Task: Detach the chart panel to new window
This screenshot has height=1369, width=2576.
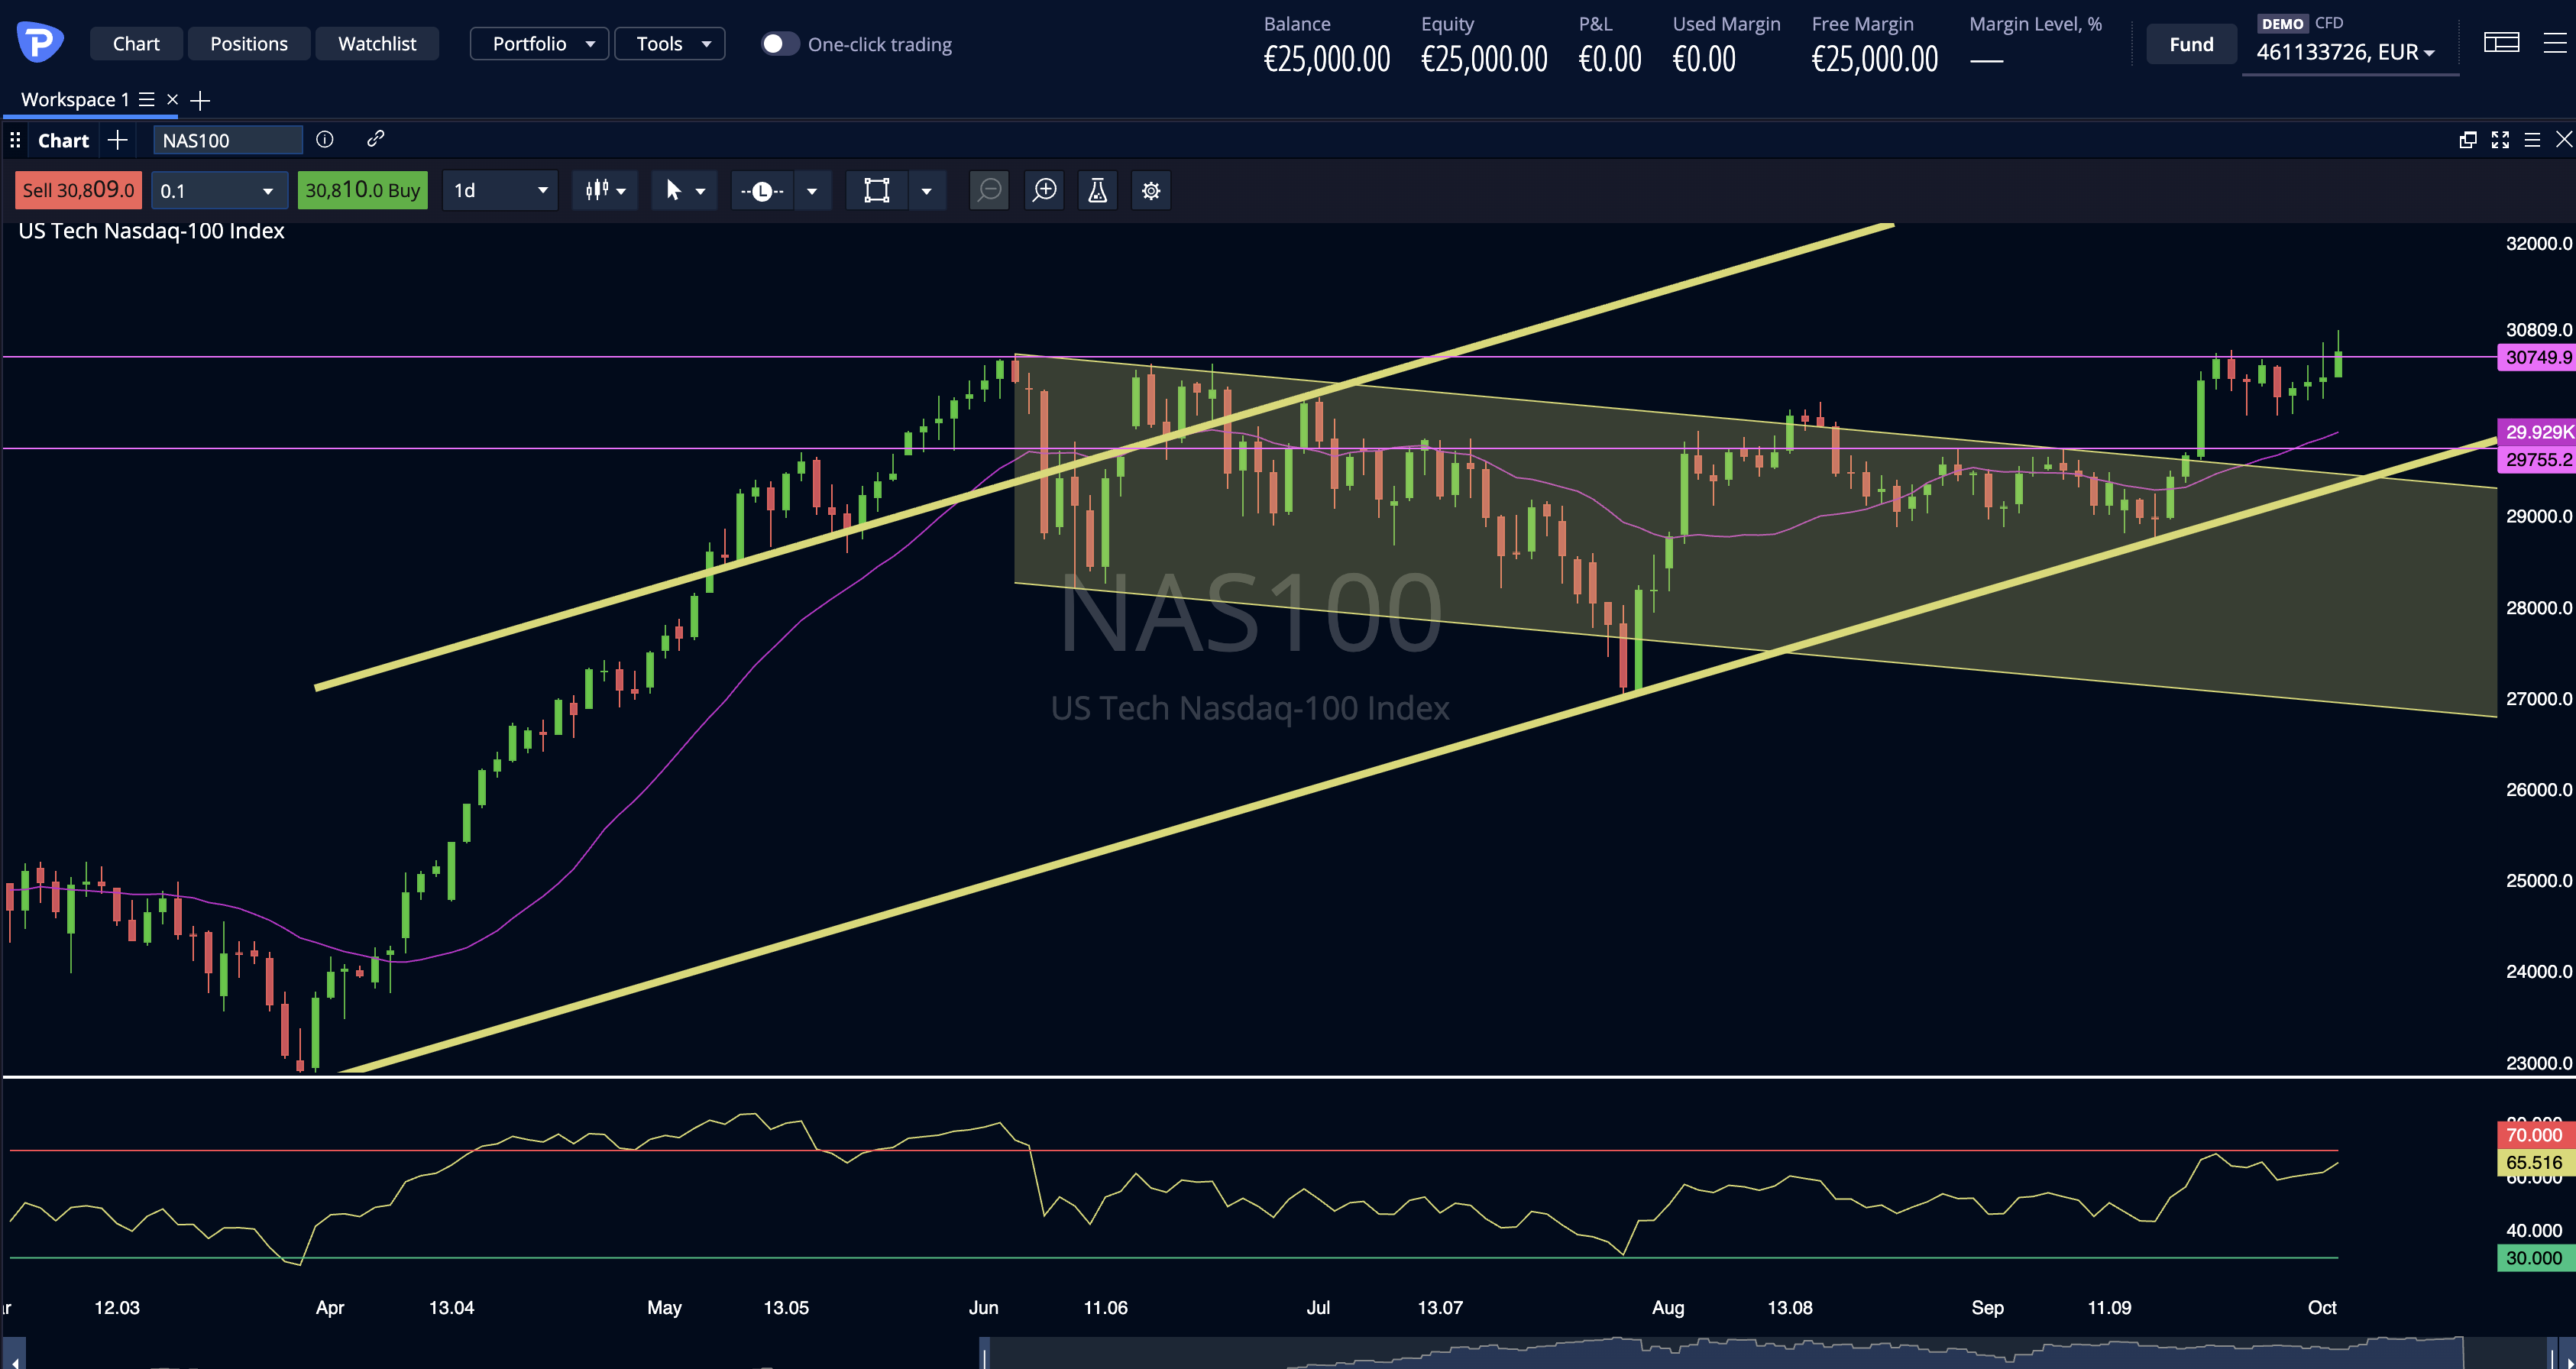Action: coord(2468,140)
